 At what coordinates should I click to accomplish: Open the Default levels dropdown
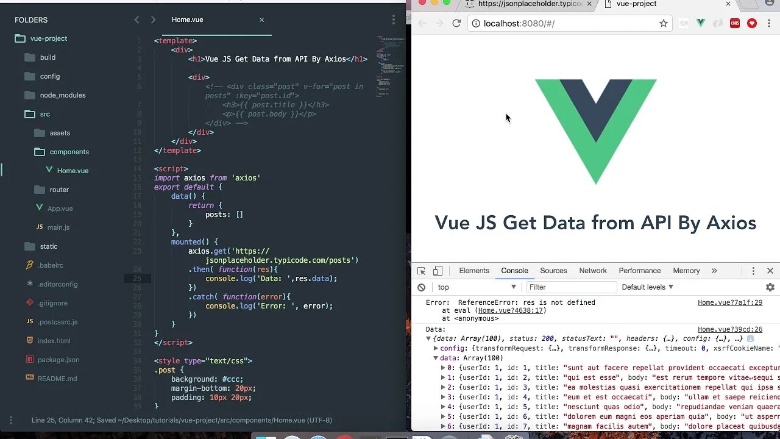click(x=648, y=287)
